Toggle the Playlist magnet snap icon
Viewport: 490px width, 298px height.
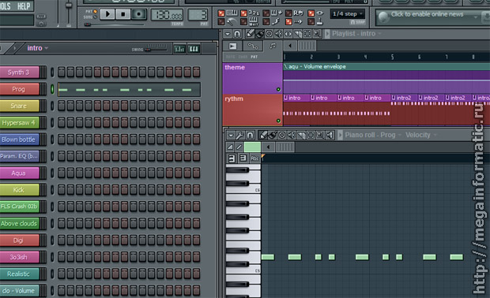point(237,33)
